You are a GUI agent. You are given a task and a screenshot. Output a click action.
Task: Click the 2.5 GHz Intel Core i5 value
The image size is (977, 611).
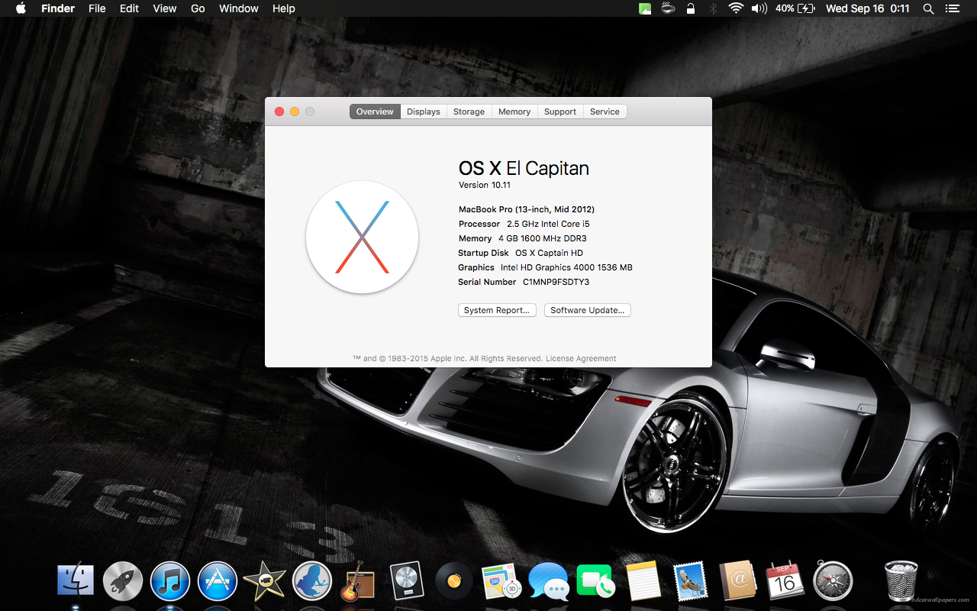548,224
